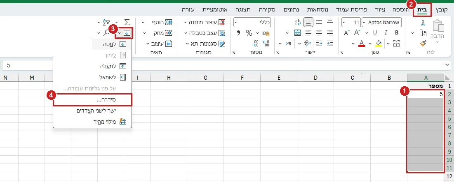
Task: Apply borders with the borders icon
Action: pyautogui.click(x=397, y=44)
